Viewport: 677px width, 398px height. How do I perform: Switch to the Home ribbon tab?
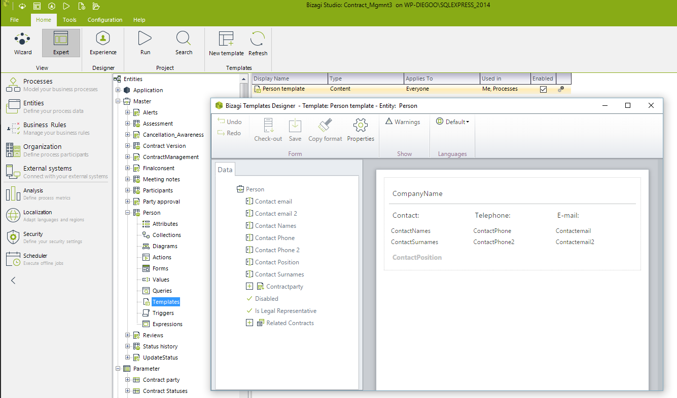point(44,20)
